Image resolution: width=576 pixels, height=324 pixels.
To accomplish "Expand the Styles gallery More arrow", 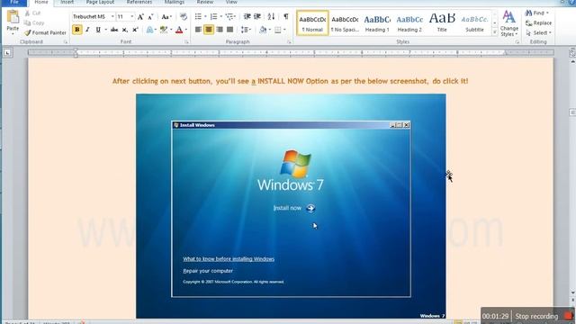I will (x=494, y=32).
